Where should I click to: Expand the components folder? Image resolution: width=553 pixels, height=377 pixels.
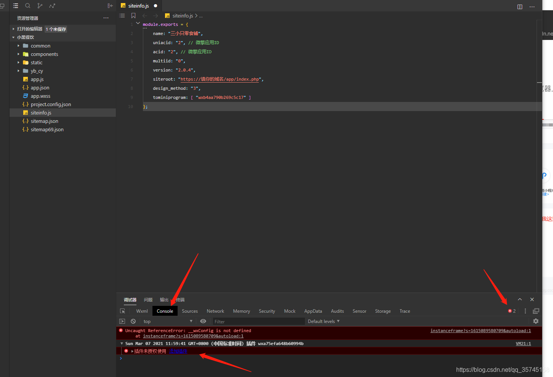click(18, 54)
